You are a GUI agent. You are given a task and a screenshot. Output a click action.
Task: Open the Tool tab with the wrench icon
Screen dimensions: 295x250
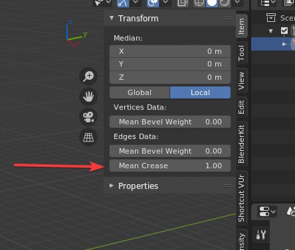pyautogui.click(x=260, y=235)
